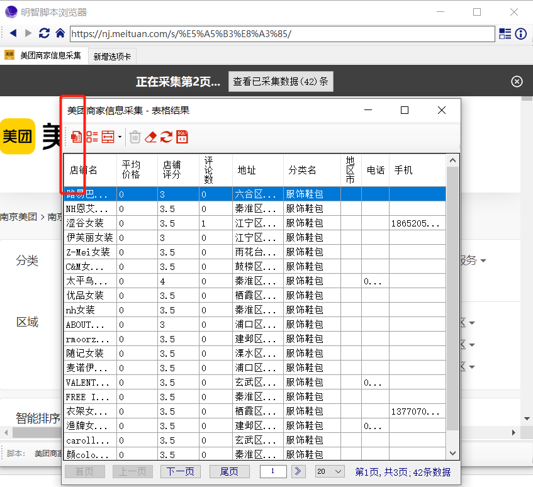Click the 评论数 column header

[216, 170]
